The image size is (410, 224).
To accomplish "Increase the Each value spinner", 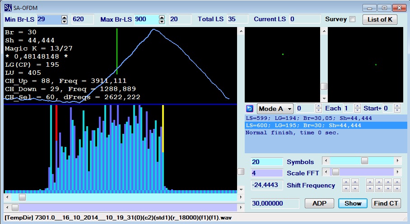I will (358, 106).
